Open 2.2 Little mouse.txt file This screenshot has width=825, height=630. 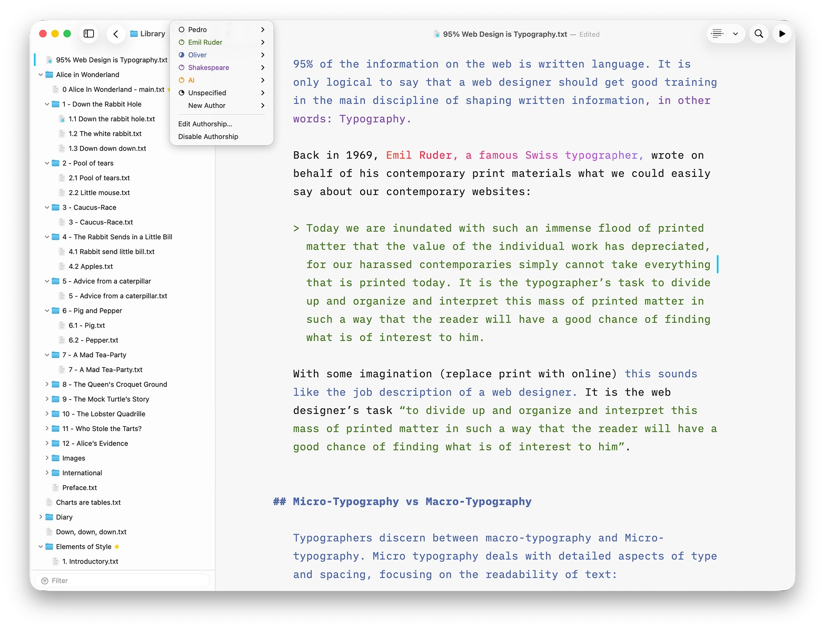click(x=99, y=193)
